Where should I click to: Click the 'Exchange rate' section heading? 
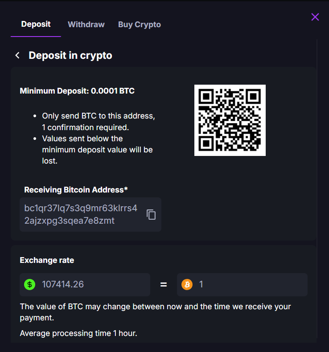point(47,260)
